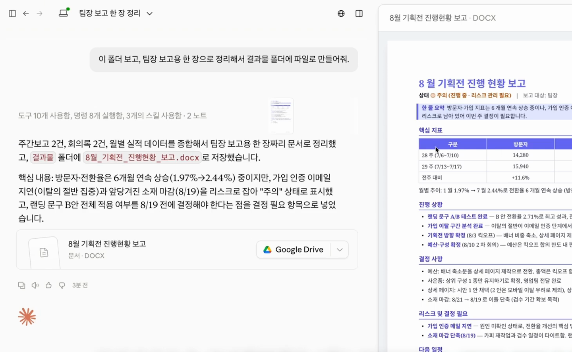Click the preview panel title 8월 기획전 진행현황 보고
The width and height of the screenshot is (572, 352).
click(x=428, y=18)
